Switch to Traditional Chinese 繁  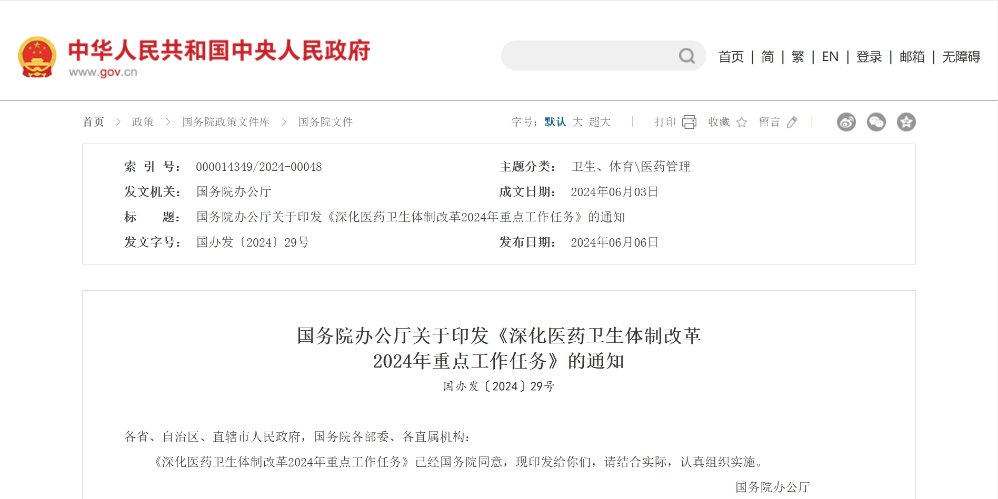797,57
